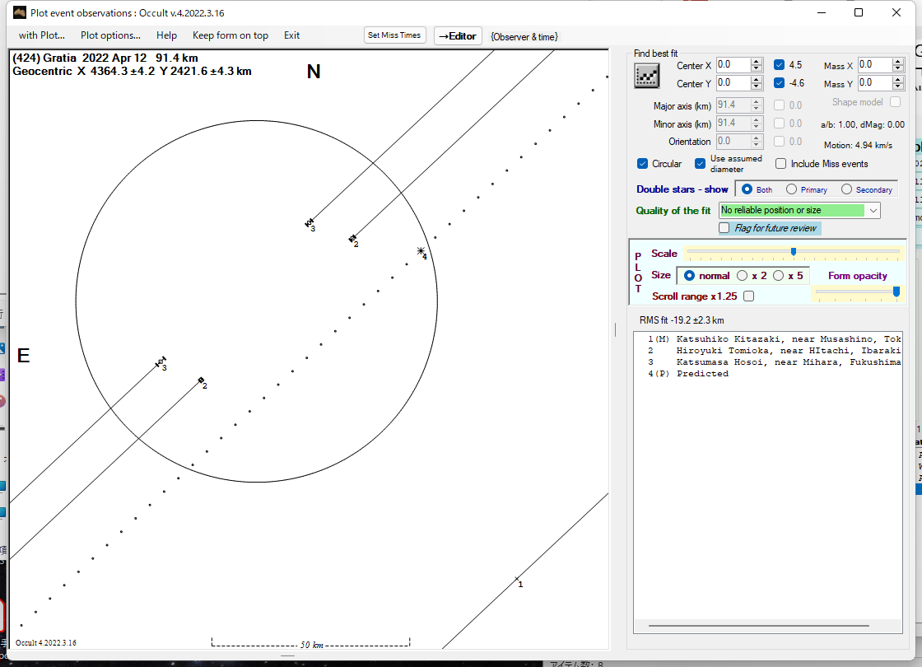Uncheck the Circular checkbox

(x=643, y=164)
